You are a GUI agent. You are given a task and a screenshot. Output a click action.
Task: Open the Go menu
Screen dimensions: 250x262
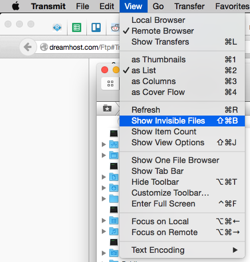point(158,6)
